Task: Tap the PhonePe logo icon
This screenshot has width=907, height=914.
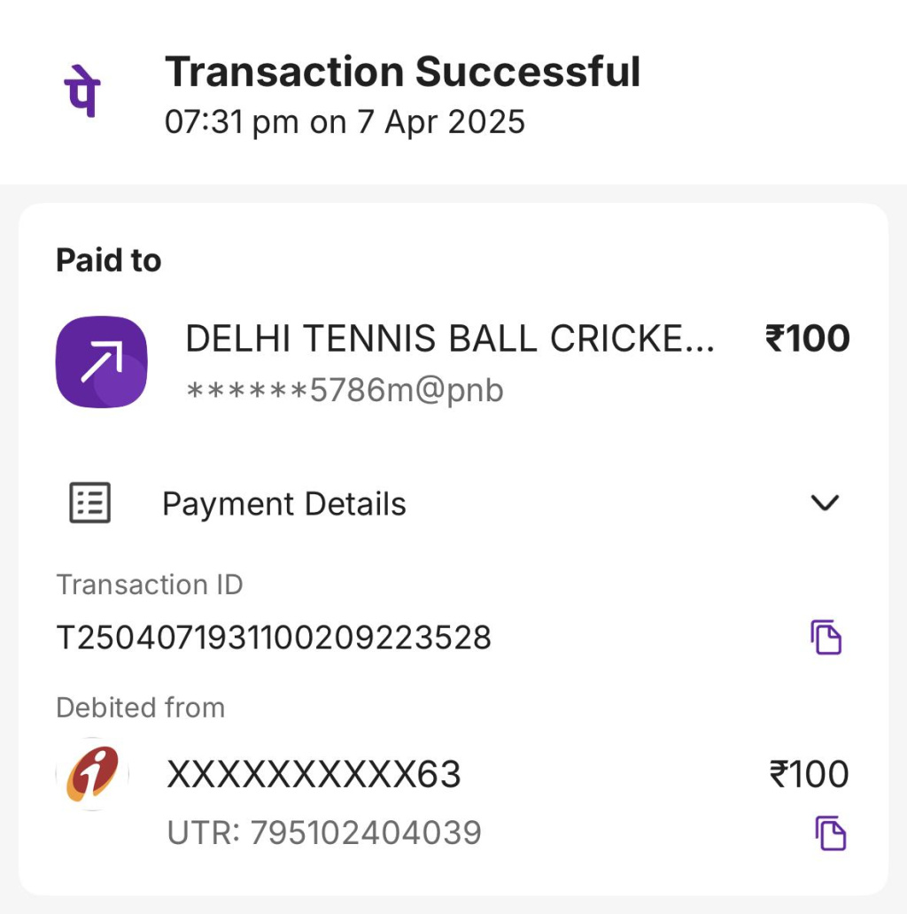Action: 81,91
